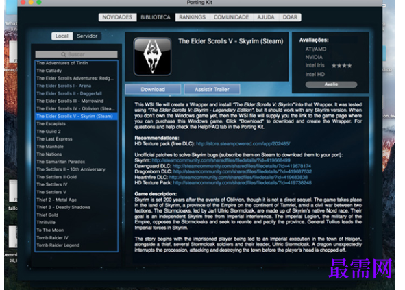Open the Hearthfire DLC patch link

point(238,178)
